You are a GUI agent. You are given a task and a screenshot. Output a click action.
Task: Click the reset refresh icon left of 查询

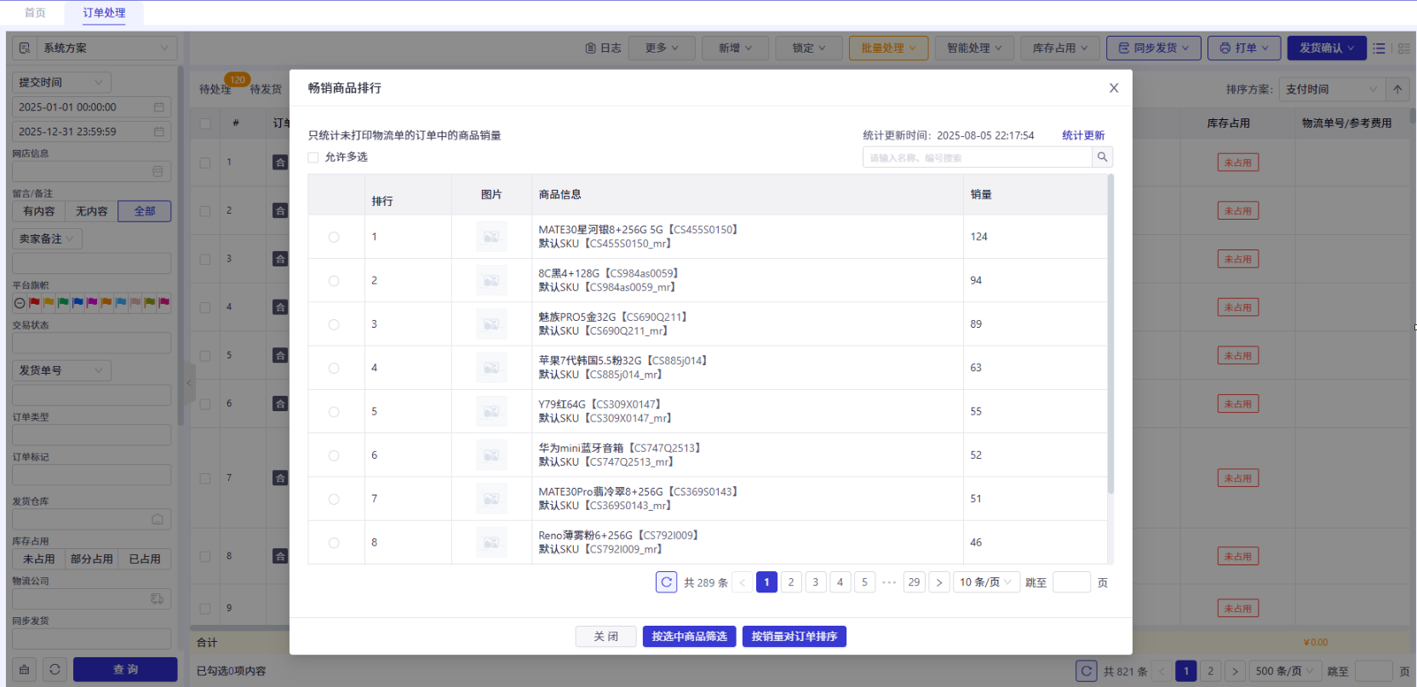55,670
